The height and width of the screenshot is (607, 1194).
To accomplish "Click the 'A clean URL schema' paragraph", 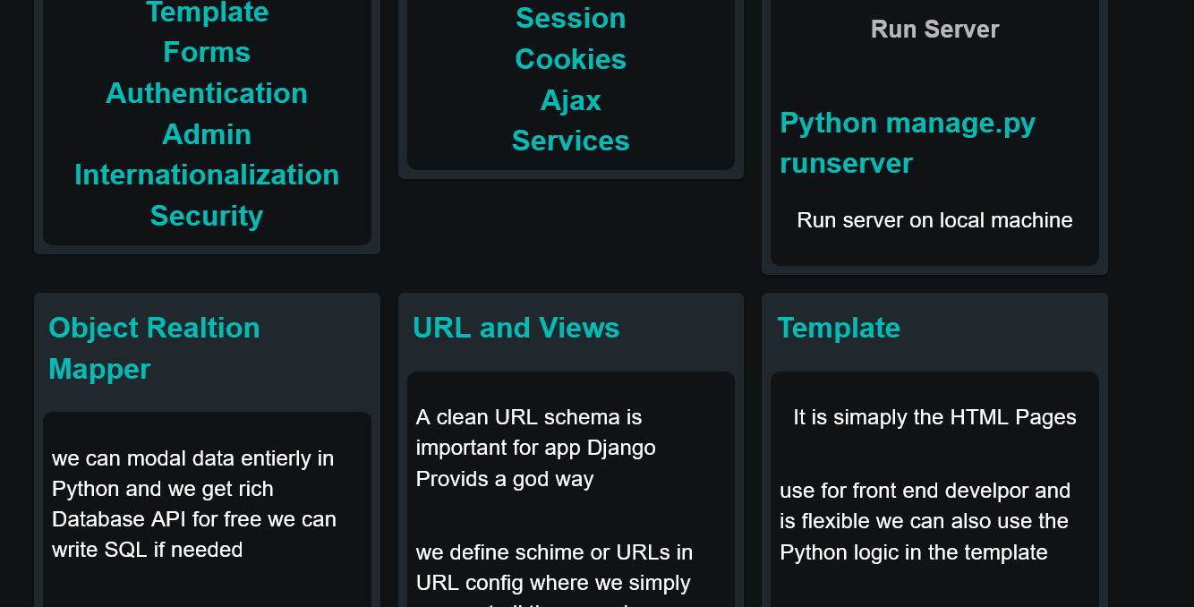I will pyautogui.click(x=535, y=448).
